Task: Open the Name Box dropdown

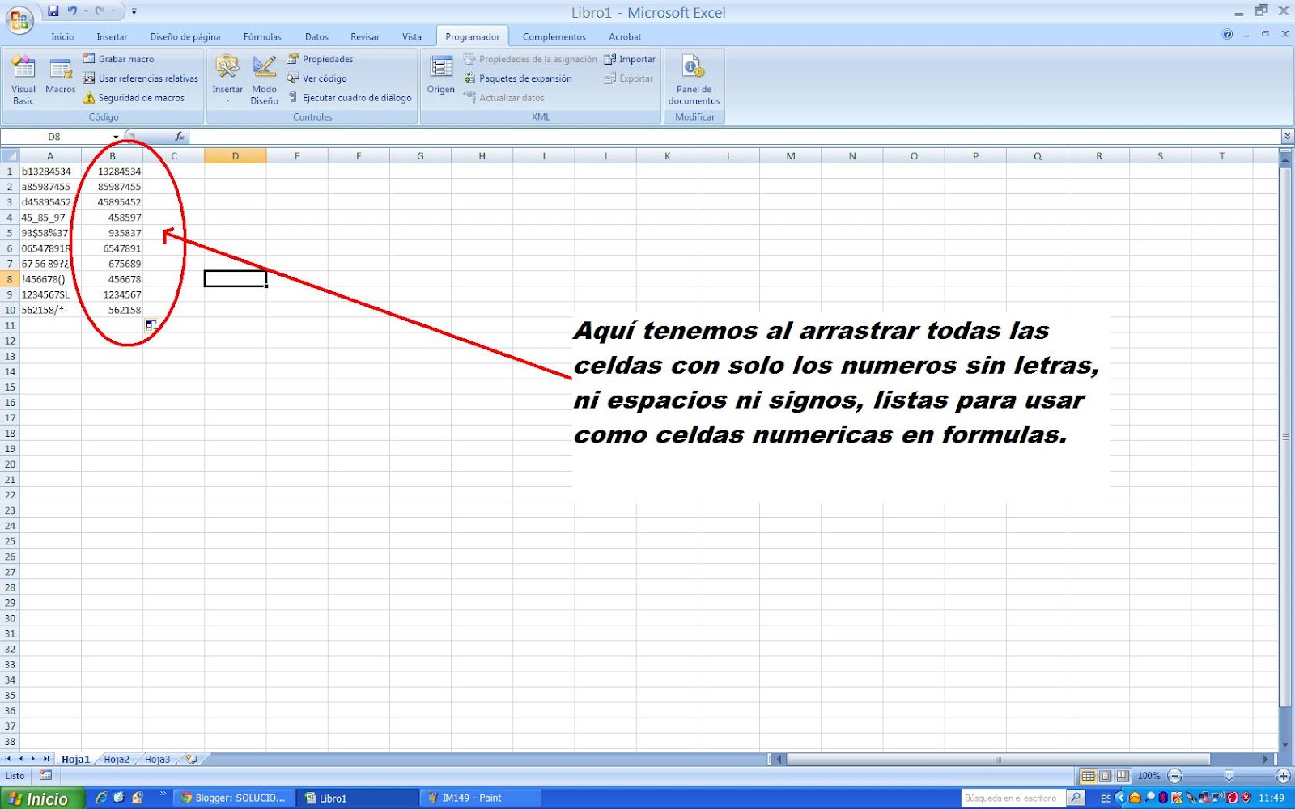Action: [x=116, y=137]
